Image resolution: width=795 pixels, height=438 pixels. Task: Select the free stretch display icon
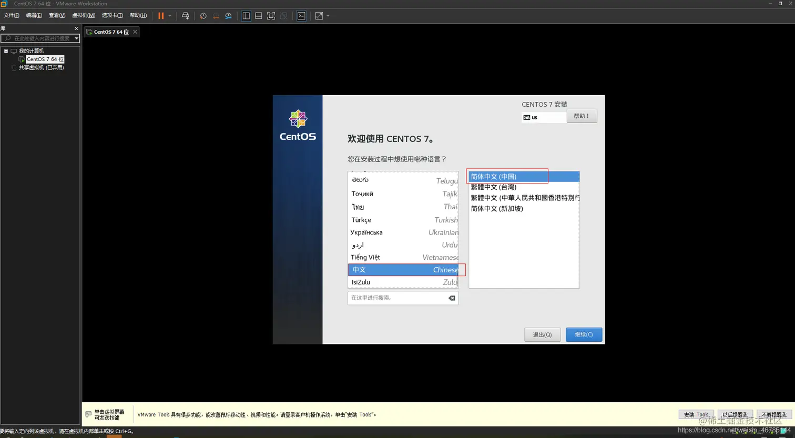point(319,16)
